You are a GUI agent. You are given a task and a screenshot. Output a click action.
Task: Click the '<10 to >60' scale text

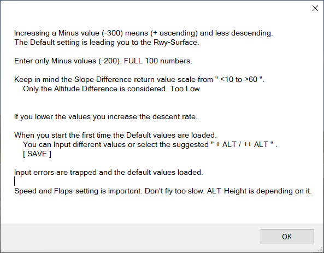click(x=239, y=80)
